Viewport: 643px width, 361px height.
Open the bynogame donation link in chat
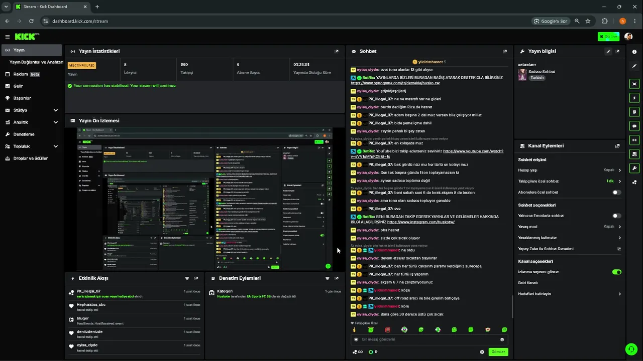pos(395,83)
